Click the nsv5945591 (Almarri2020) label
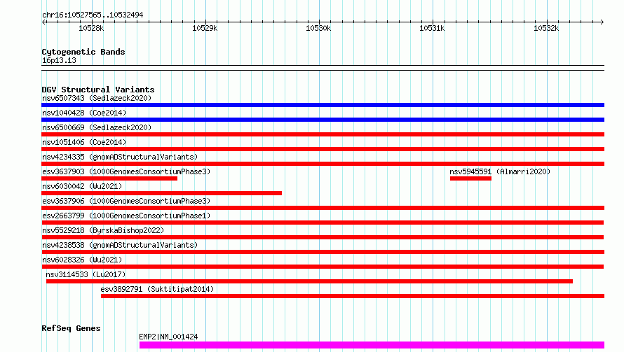The image size is (624, 352). pos(500,171)
